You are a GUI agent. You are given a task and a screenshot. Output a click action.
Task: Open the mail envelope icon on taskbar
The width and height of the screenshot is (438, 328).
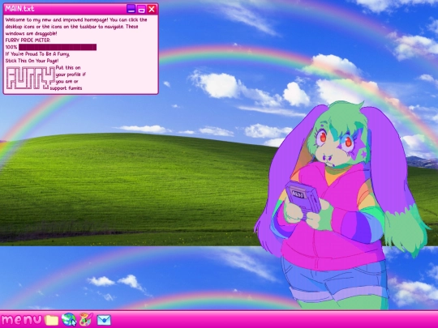coord(104,320)
